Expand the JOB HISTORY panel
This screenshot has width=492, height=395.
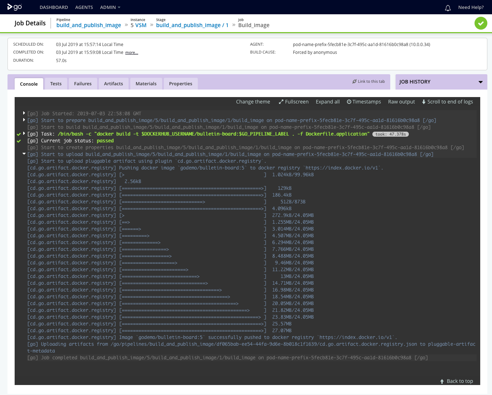click(x=480, y=82)
